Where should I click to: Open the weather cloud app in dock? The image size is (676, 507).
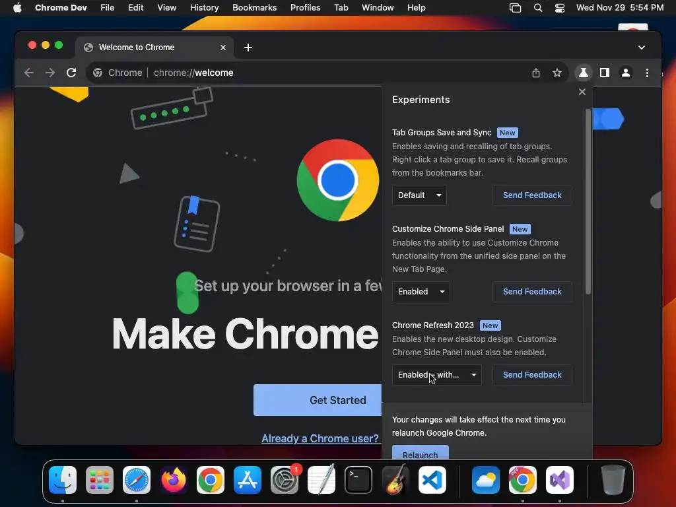pyautogui.click(x=485, y=480)
